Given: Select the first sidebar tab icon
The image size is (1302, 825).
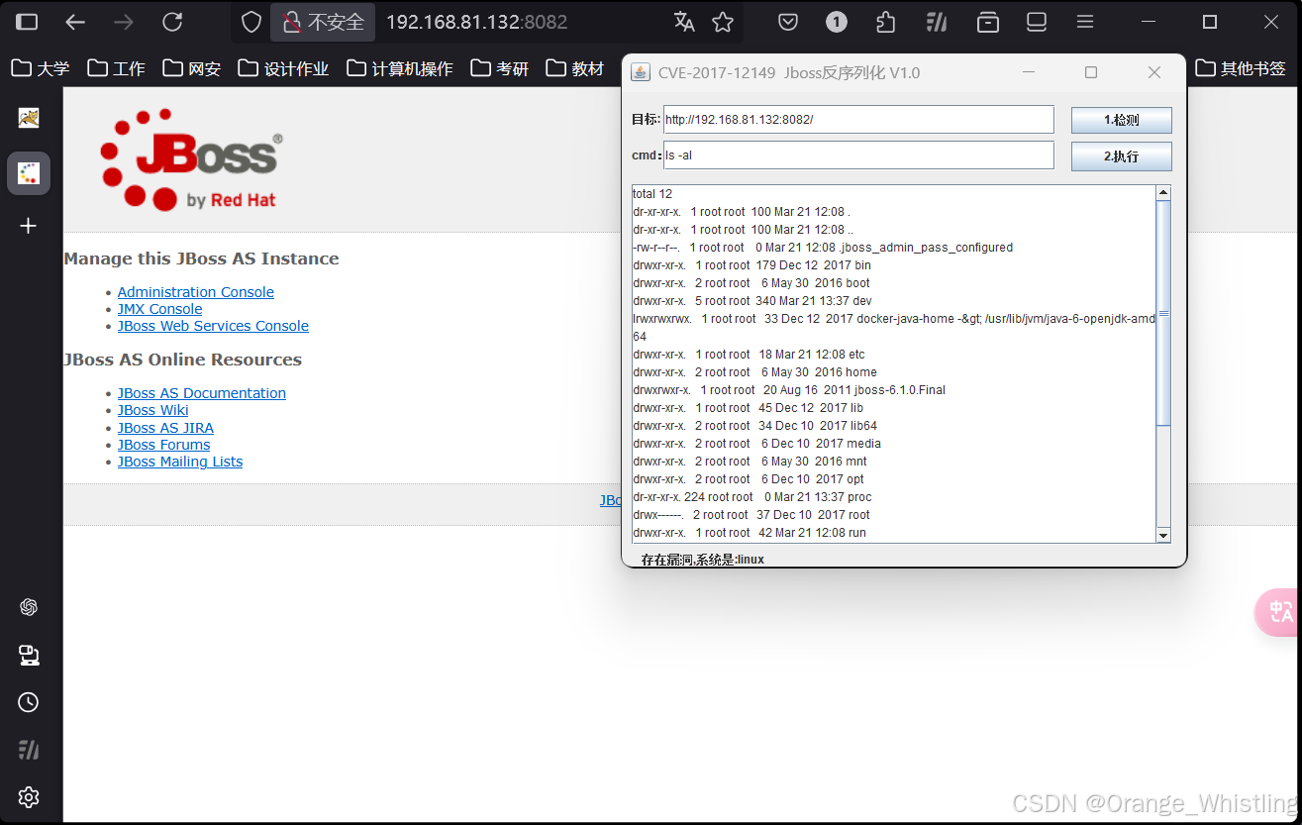Looking at the screenshot, I should pyautogui.click(x=29, y=119).
